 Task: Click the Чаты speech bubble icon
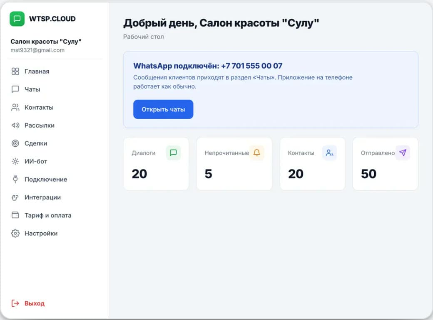coord(15,89)
